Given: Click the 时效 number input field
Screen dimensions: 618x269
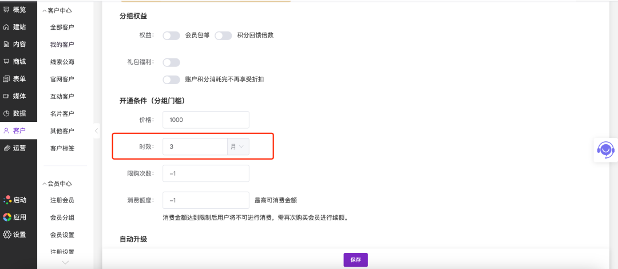Looking at the screenshot, I should coord(195,147).
